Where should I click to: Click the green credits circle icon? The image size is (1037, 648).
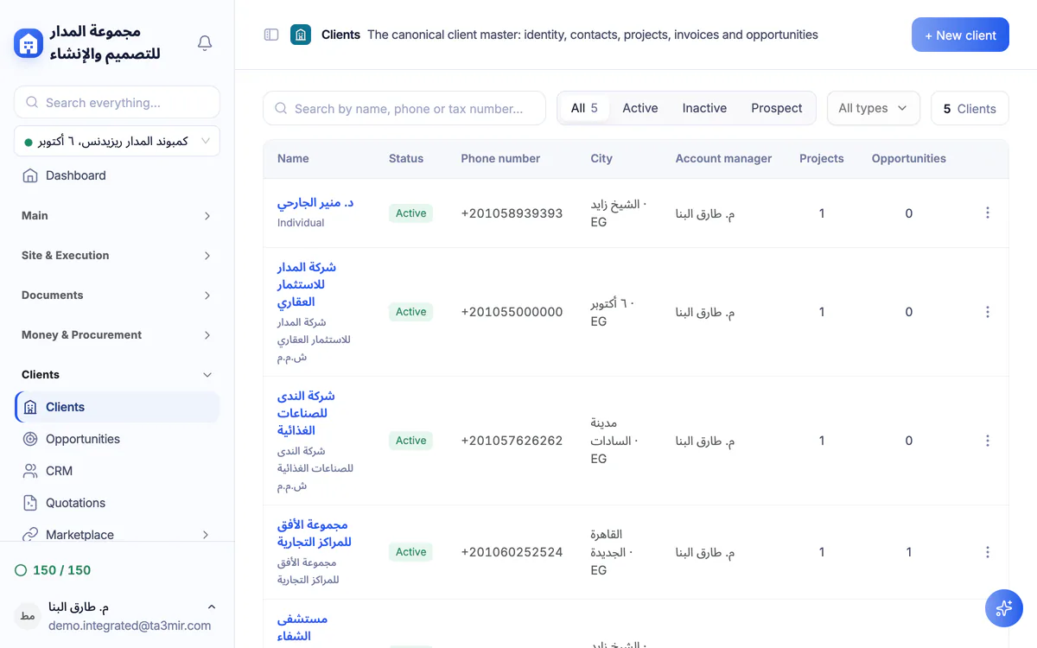coord(21,570)
